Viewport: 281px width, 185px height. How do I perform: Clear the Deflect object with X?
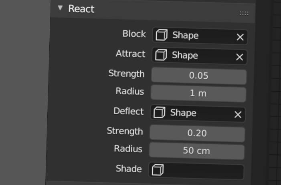tap(238, 114)
